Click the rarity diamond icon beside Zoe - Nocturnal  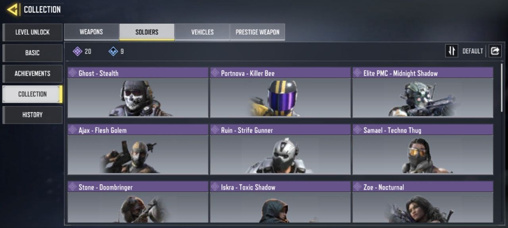click(358, 187)
